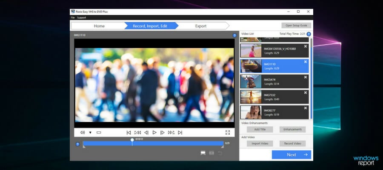Click the playhead at 0:10:12
The height and width of the screenshot is (170, 383).
[x=132, y=140]
